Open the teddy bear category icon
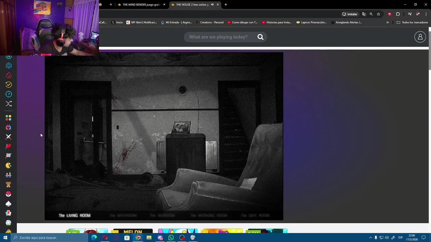The image size is (431, 242). pyautogui.click(x=9, y=185)
